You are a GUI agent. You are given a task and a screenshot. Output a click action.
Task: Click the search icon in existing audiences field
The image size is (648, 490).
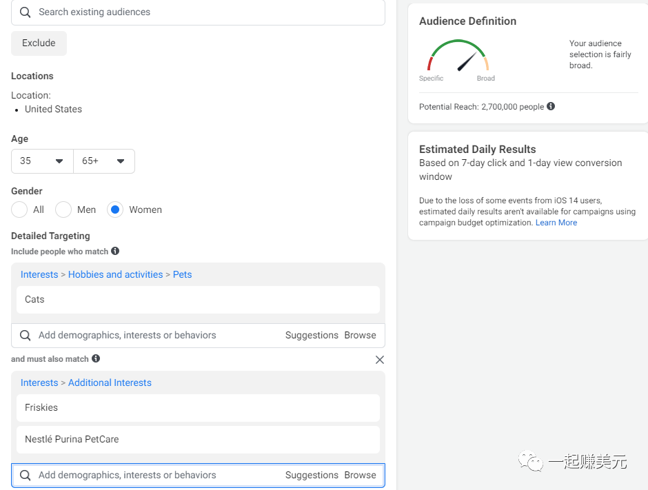click(x=26, y=12)
